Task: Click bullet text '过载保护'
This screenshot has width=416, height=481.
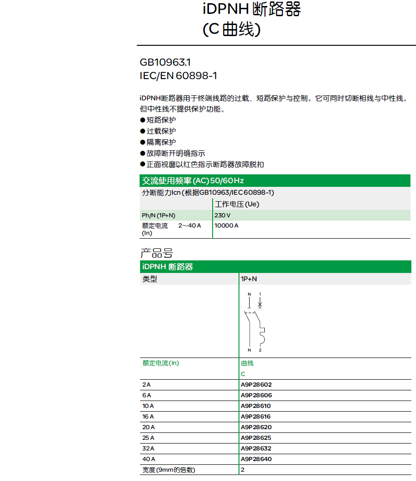Action: coord(161,131)
